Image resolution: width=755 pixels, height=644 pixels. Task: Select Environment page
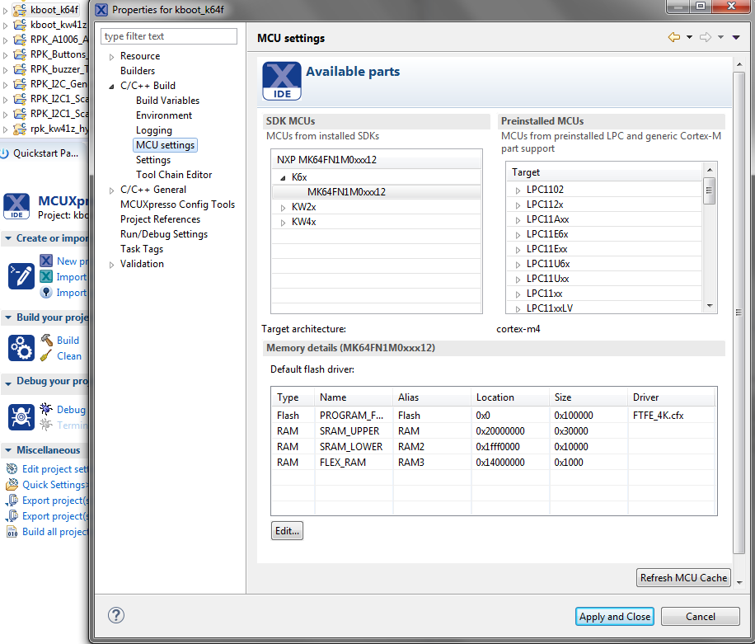click(x=164, y=115)
